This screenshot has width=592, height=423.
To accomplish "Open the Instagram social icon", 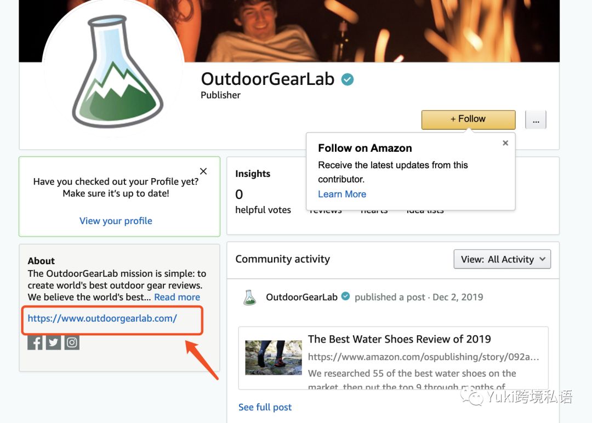I will click(x=72, y=342).
